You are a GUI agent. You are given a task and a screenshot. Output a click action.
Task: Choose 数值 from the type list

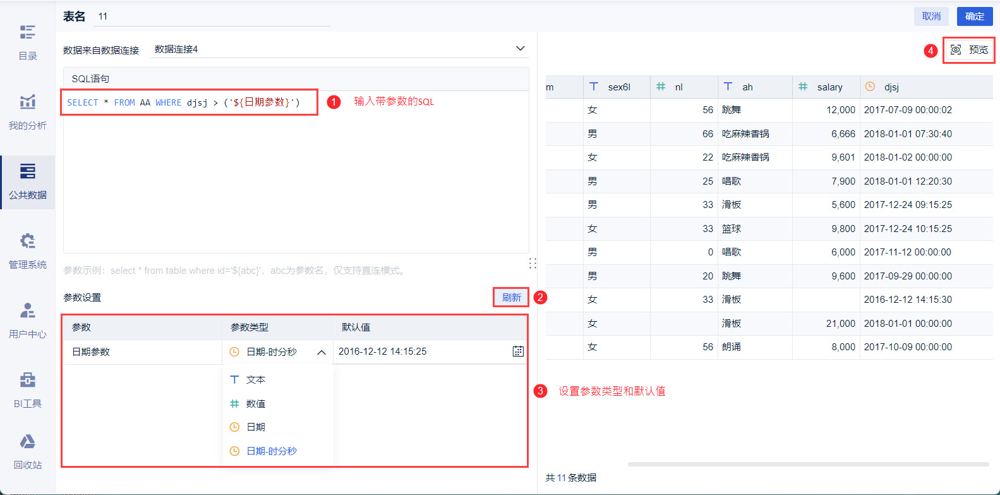(278, 403)
